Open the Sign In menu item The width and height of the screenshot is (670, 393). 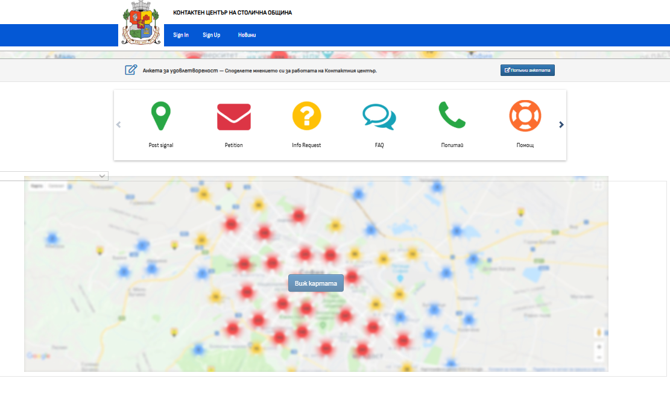click(181, 35)
